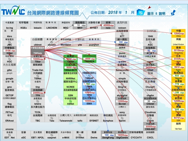Click the AT & T 50 mbps value
The image size is (188, 141).
tap(151, 51)
